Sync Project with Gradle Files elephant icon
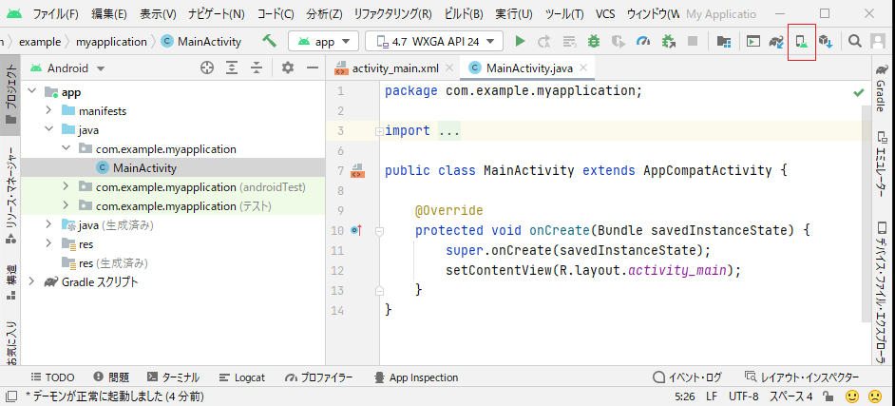 click(x=777, y=41)
